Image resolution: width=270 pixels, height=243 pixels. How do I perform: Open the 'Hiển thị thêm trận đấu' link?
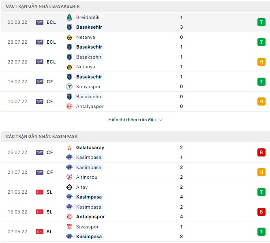click(132, 120)
